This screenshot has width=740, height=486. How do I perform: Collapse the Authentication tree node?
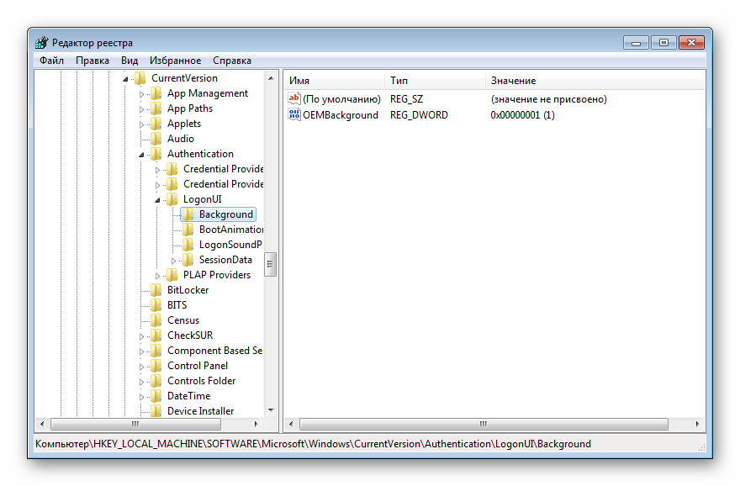click(x=141, y=154)
